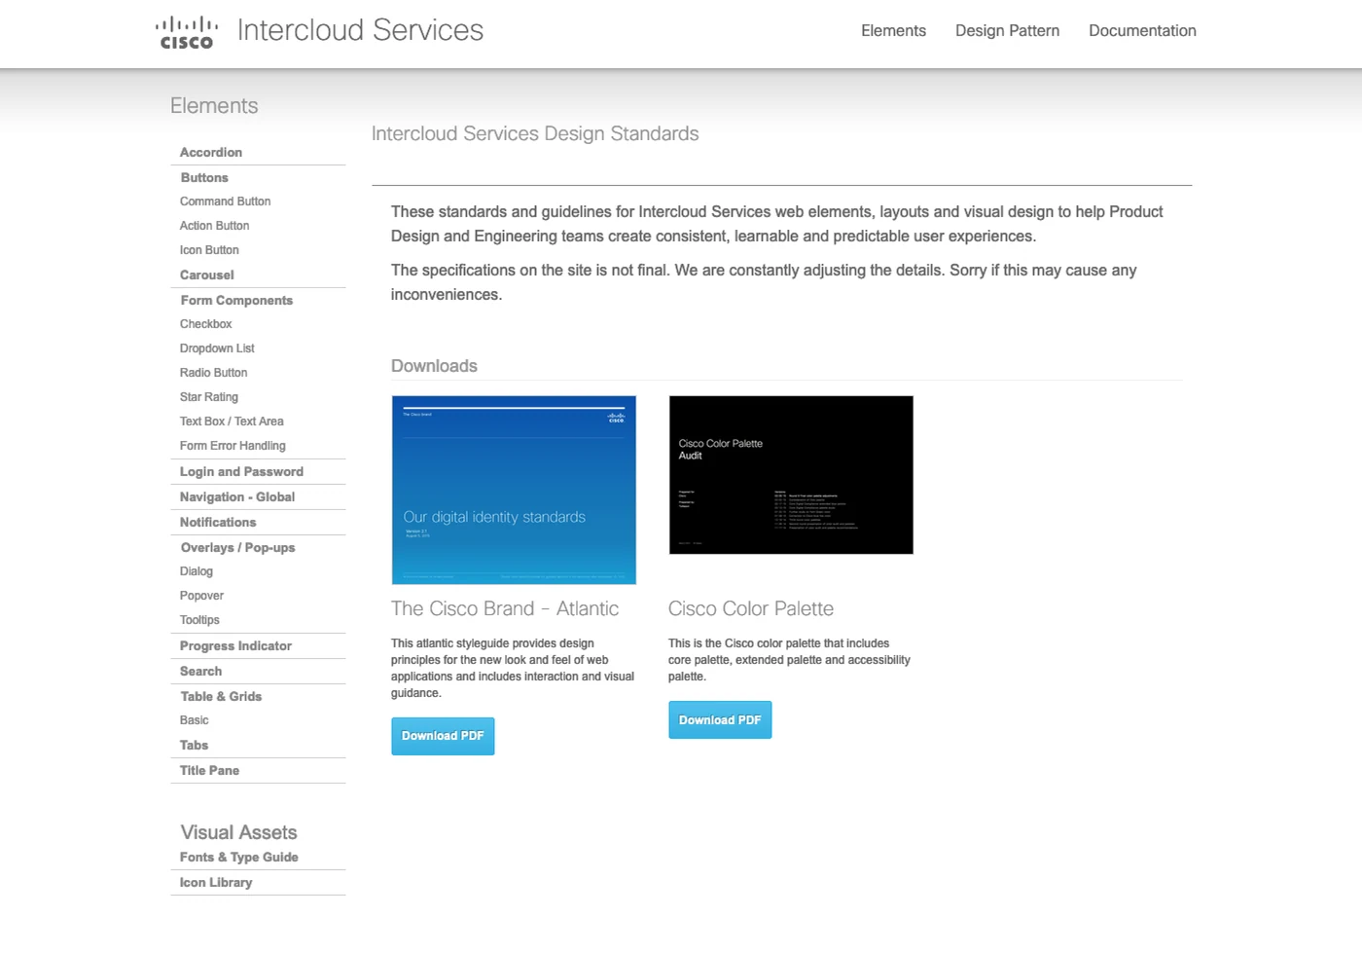Image resolution: width=1362 pixels, height=953 pixels.
Task: Open Table & Grids in the sidebar
Action: coord(221,697)
